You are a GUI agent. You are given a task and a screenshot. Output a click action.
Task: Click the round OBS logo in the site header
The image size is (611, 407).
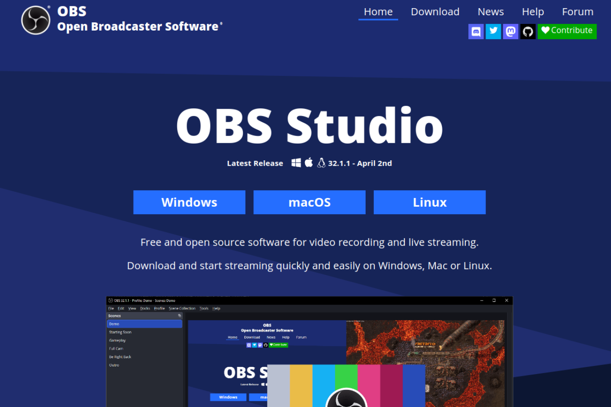coord(36,21)
